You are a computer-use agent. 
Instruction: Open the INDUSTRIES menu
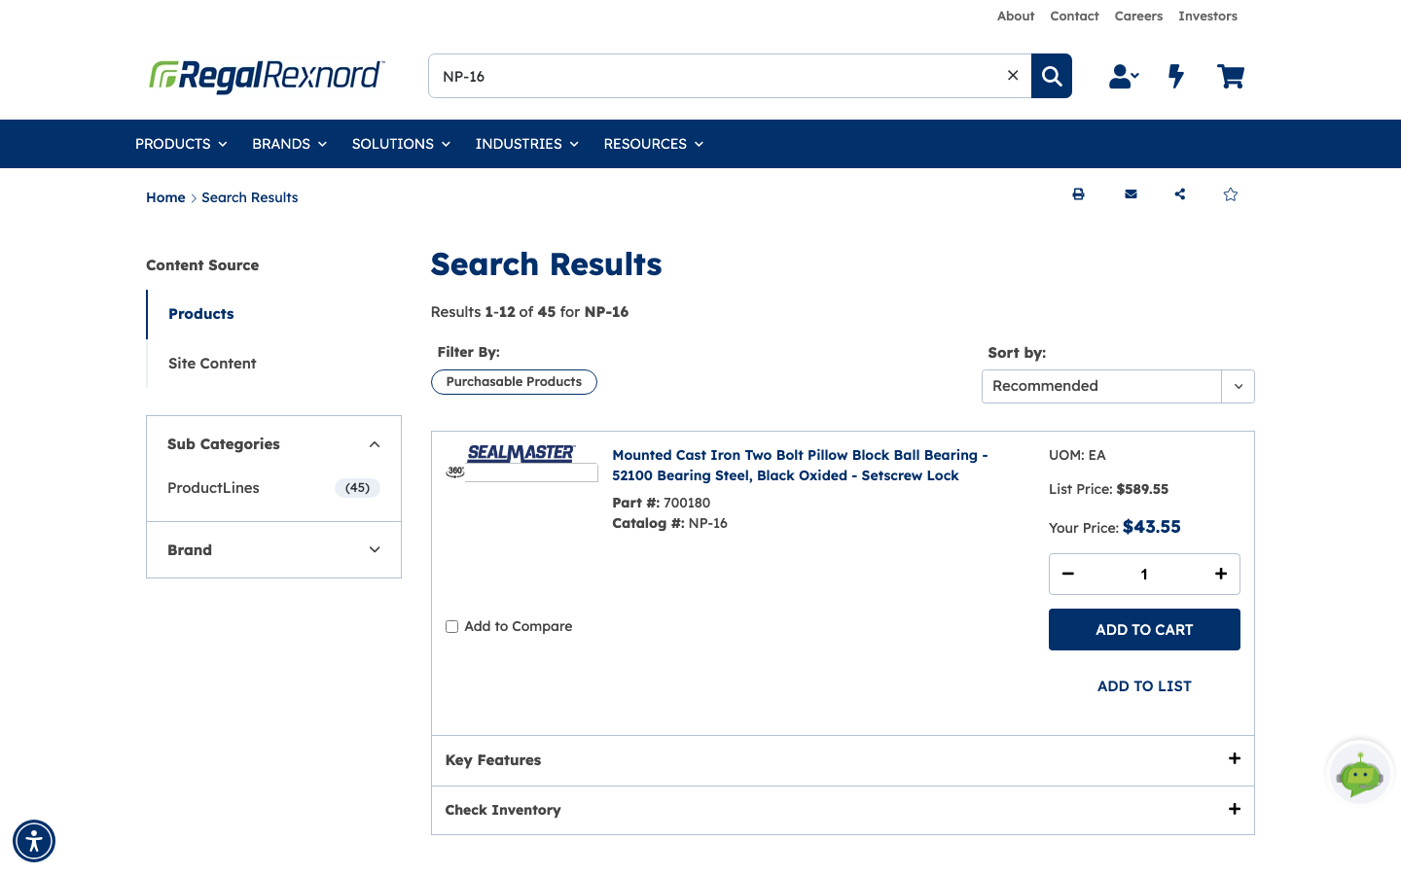pyautogui.click(x=526, y=144)
